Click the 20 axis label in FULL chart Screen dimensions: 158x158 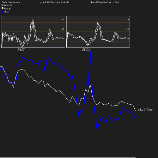[128, 39]
